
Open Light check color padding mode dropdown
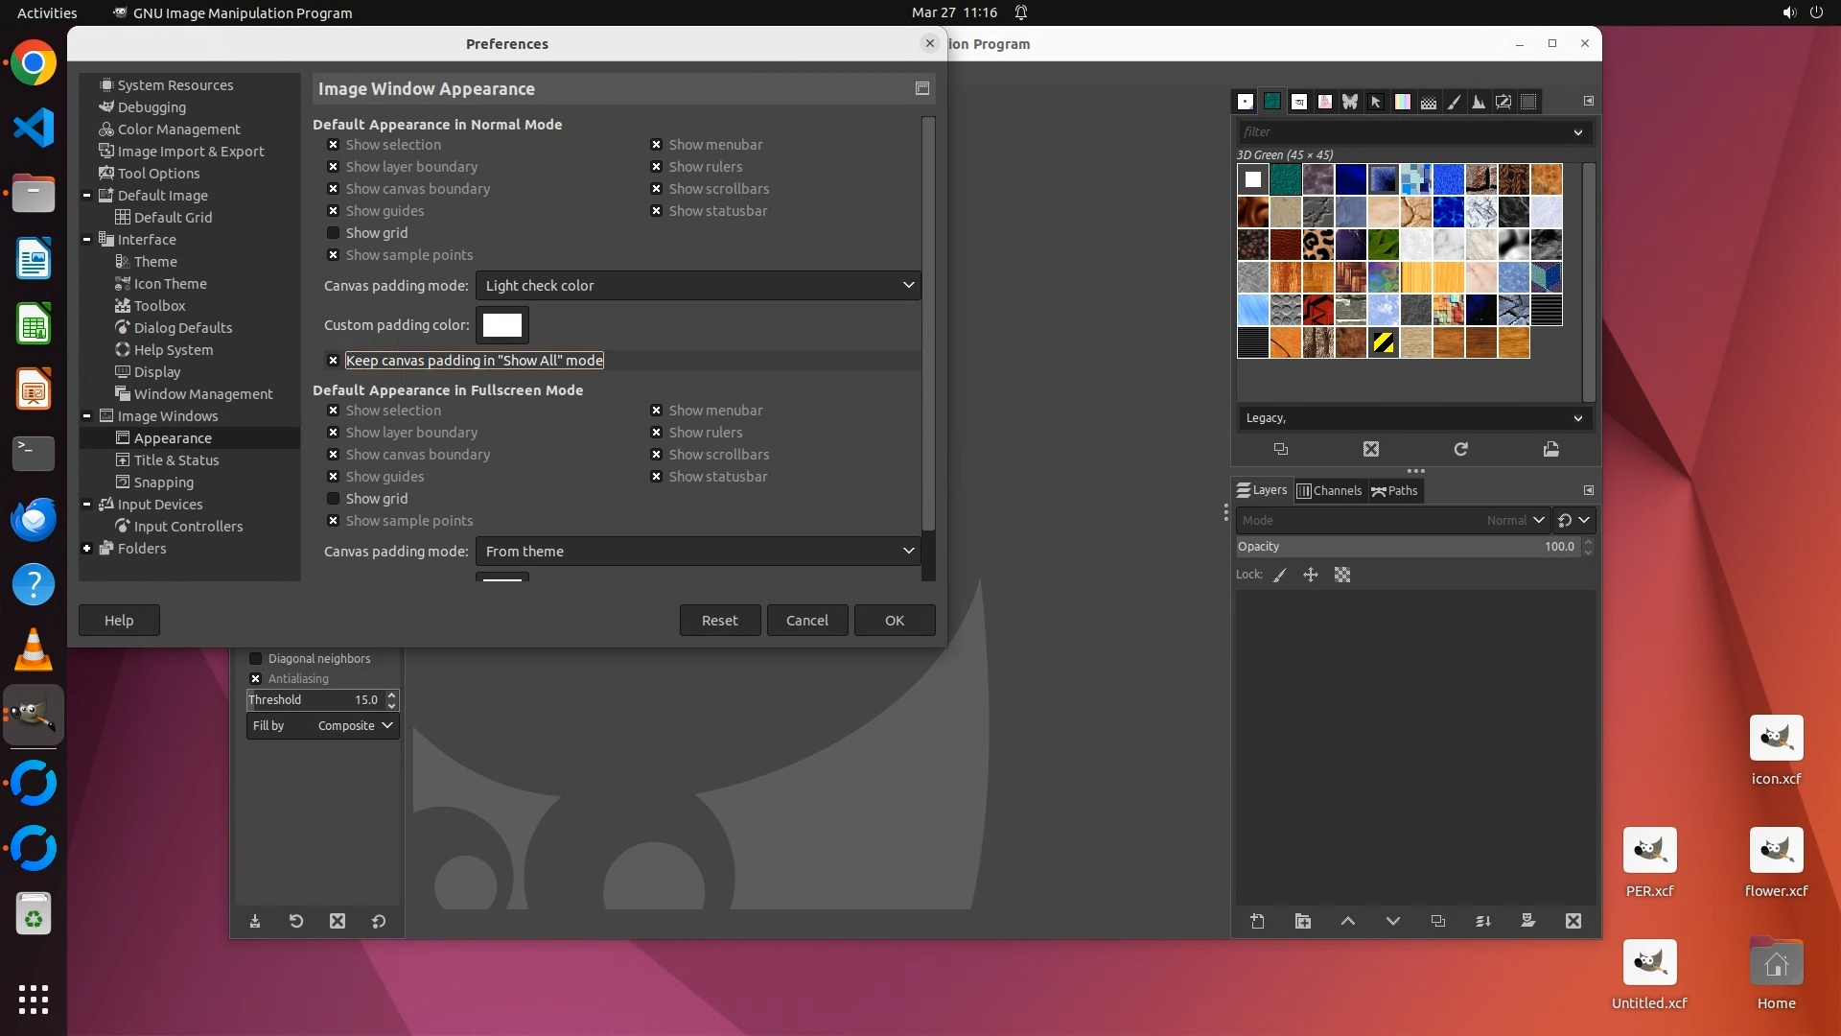tap(697, 285)
